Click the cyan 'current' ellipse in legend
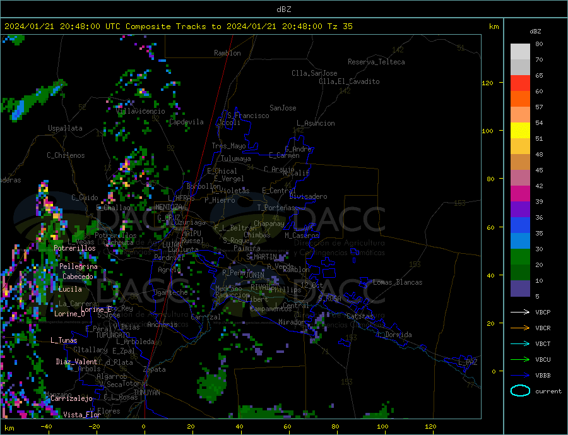This screenshot has height=435, width=568. point(520,391)
